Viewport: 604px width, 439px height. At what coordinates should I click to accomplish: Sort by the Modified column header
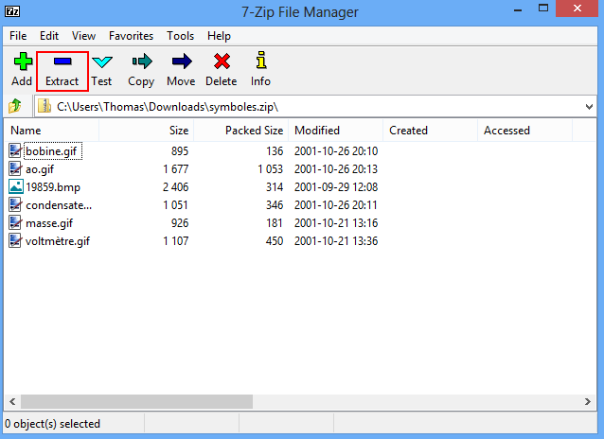pos(336,131)
